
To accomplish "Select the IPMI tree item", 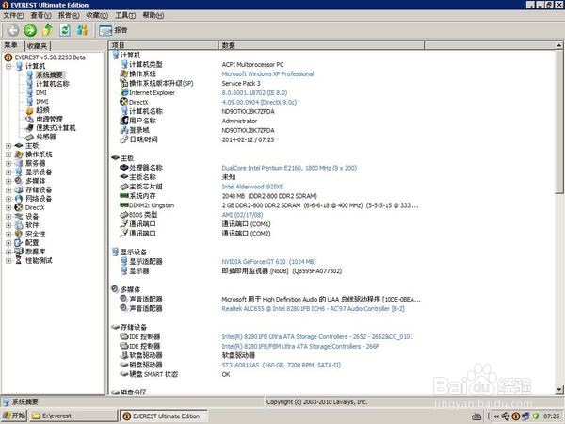I will point(42,102).
